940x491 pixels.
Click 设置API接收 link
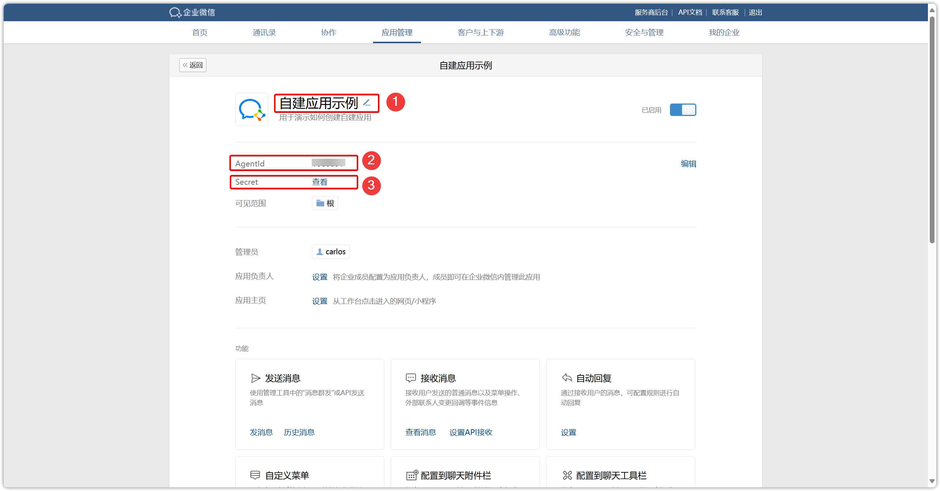pyautogui.click(x=471, y=432)
